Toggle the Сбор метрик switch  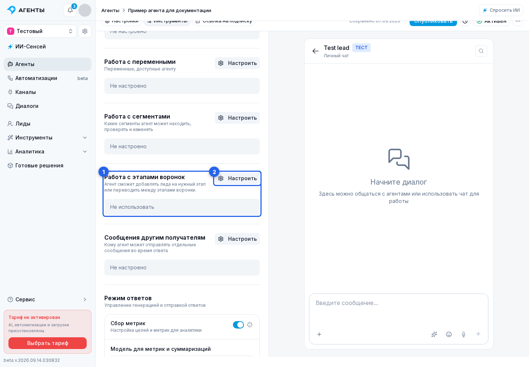(238, 325)
